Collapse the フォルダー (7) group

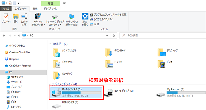click(x=50, y=44)
